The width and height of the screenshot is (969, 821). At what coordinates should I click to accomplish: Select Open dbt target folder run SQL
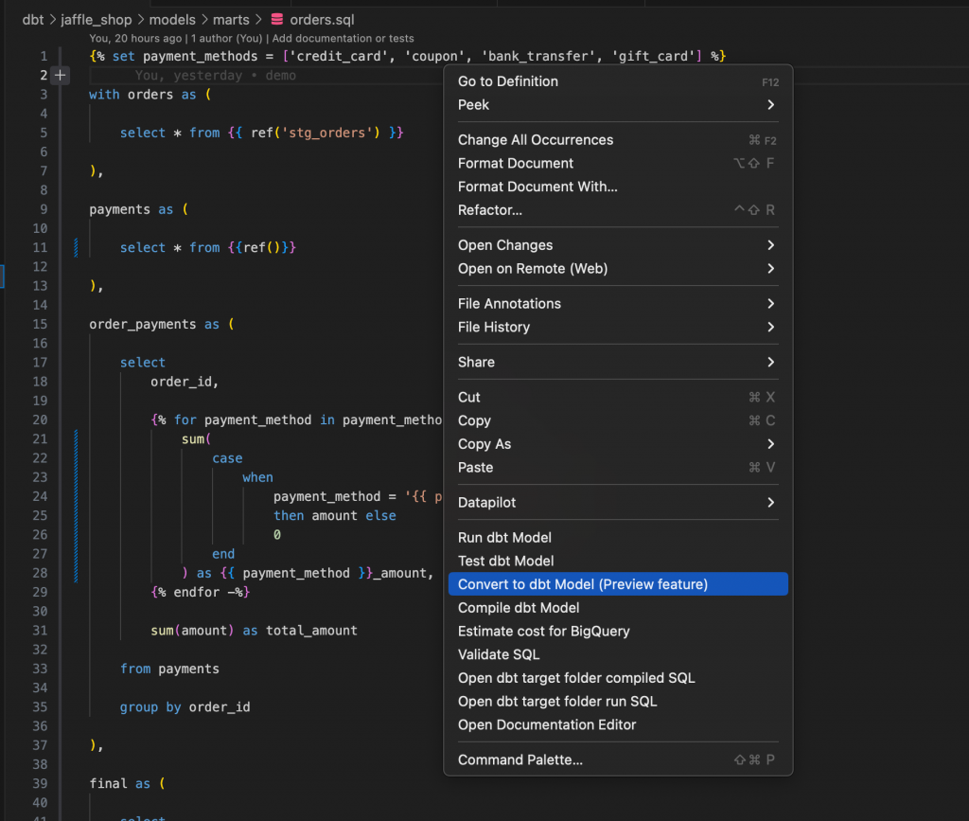point(618,702)
